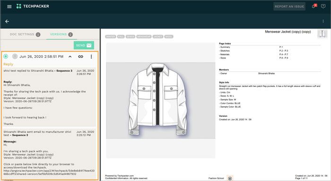Image resolution: width=331 pixels, height=181 pixels.
Task: Click the 'Powered by Techpacker.com' footer text
Action: coord(120,176)
